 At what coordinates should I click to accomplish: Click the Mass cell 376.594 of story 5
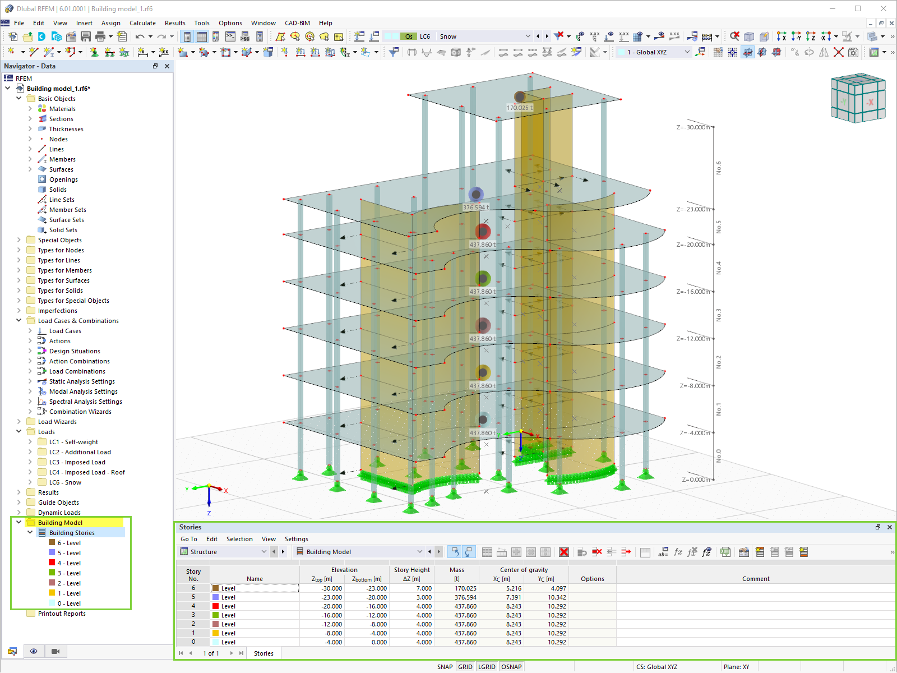[x=457, y=597]
